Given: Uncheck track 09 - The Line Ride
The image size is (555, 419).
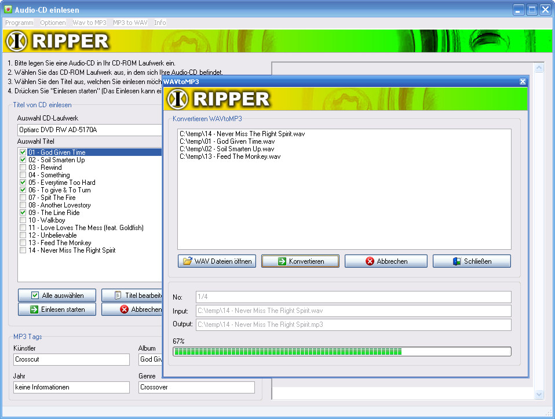Looking at the screenshot, I should point(23,213).
